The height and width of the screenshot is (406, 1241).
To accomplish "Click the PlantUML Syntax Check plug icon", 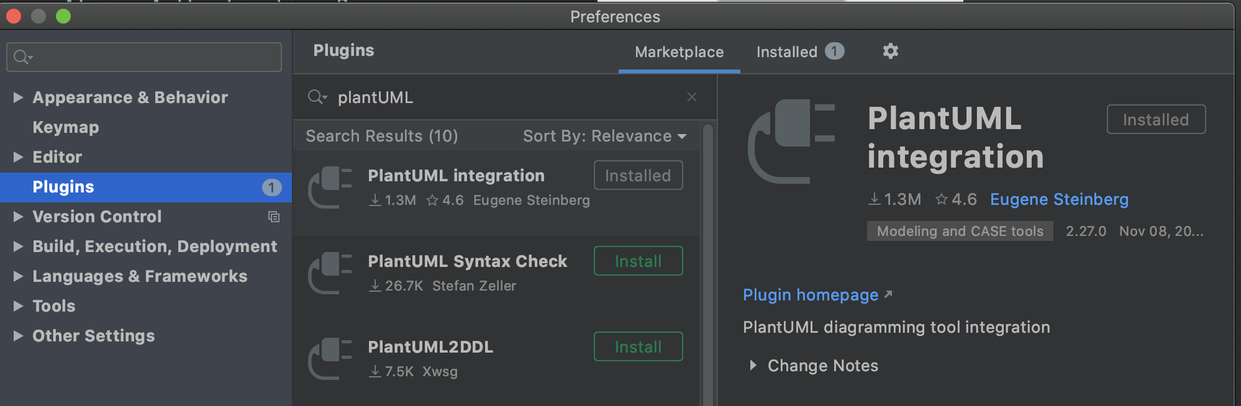I will [x=330, y=273].
